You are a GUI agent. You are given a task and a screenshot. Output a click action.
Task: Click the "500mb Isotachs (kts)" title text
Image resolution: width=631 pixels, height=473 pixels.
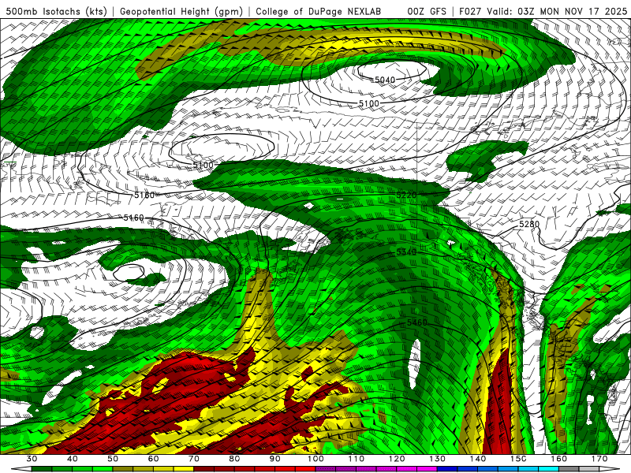click(x=56, y=12)
